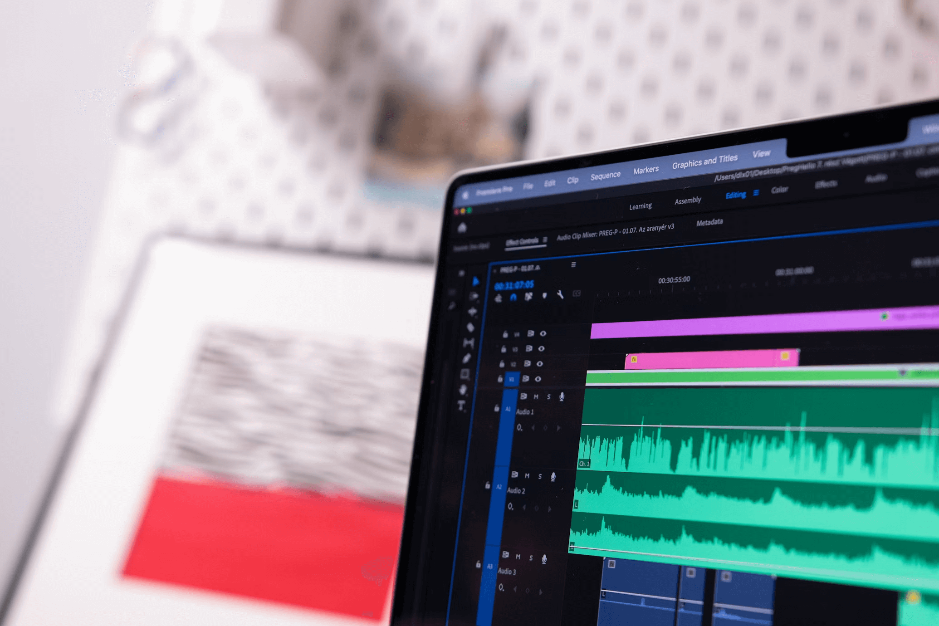
Task: Open the Markers menu
Action: pyautogui.click(x=646, y=170)
